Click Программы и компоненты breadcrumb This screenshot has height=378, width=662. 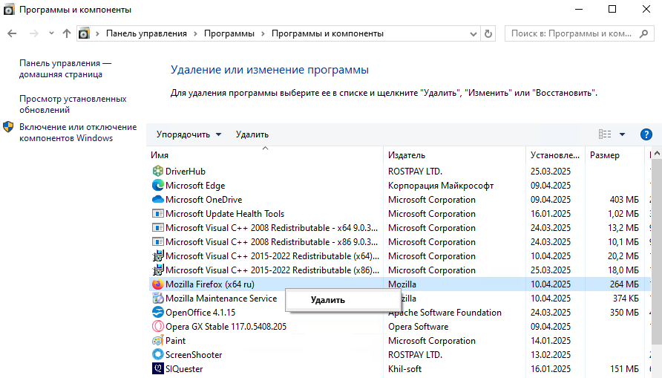(327, 33)
